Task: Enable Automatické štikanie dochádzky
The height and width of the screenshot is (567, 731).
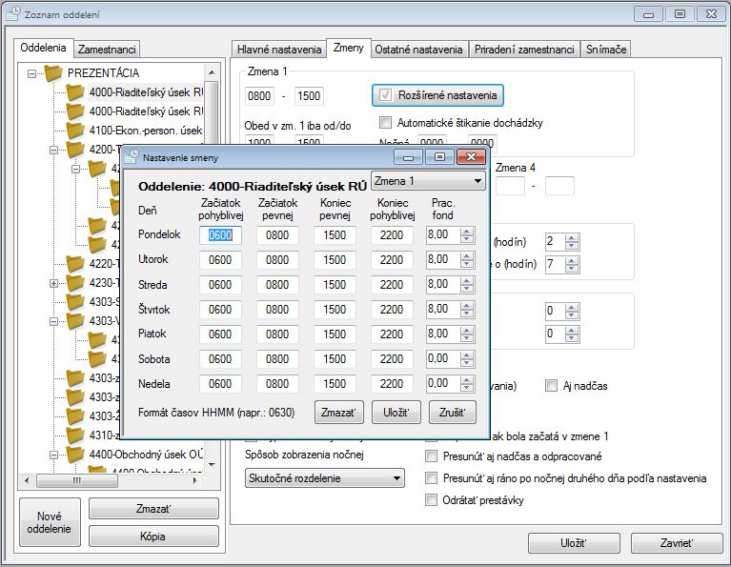Action: click(x=386, y=123)
